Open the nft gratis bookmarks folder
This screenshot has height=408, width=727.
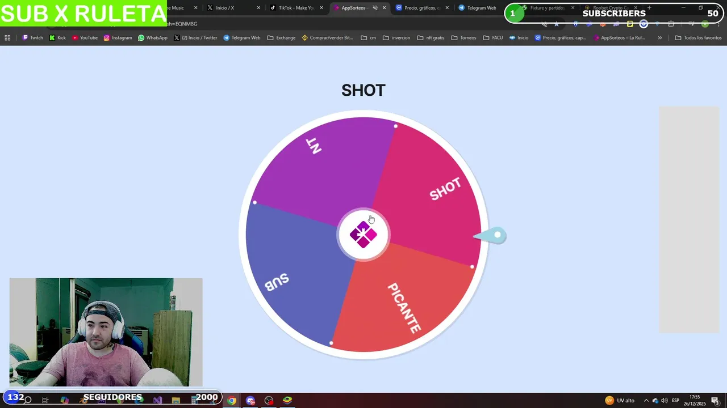431,38
